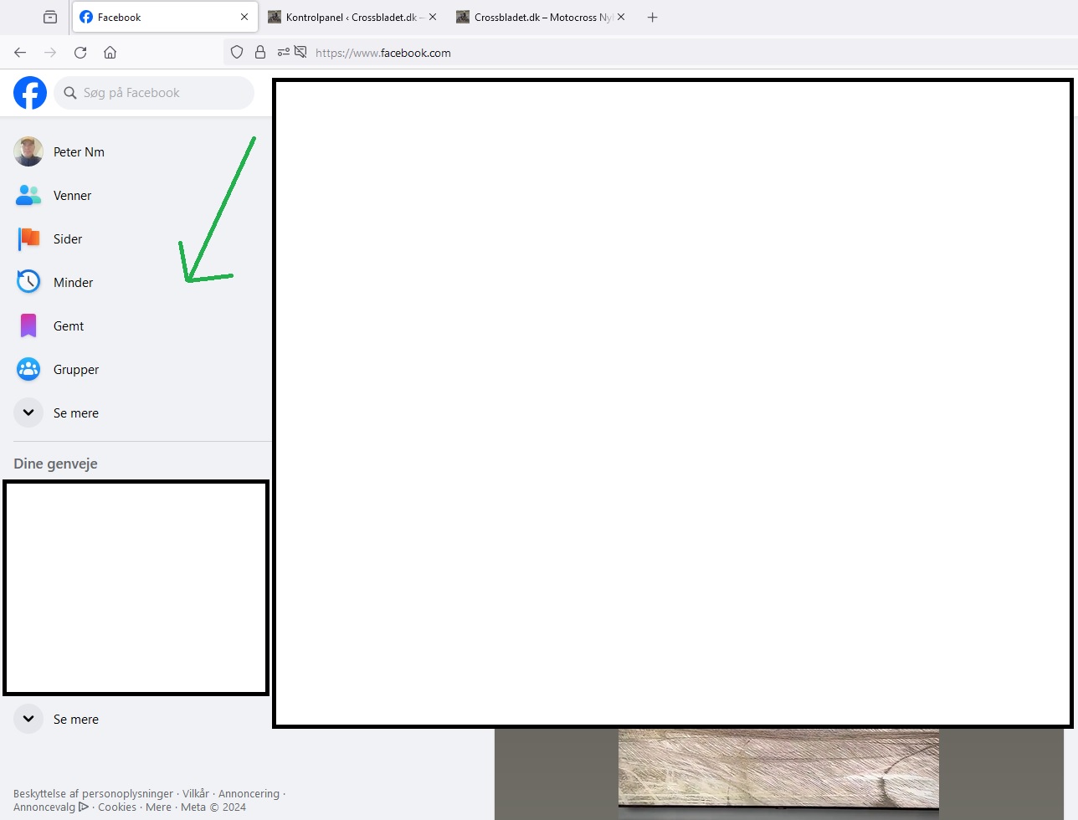Click the Venner label
The width and height of the screenshot is (1078, 820).
[x=72, y=196]
